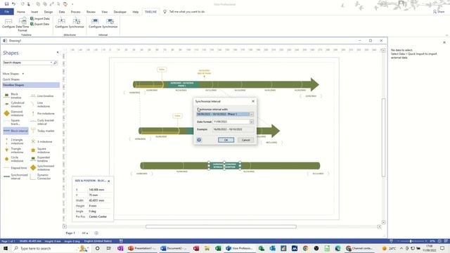450x253 pixels.
Task: Select the Pin milestone shape
Action: (42, 114)
